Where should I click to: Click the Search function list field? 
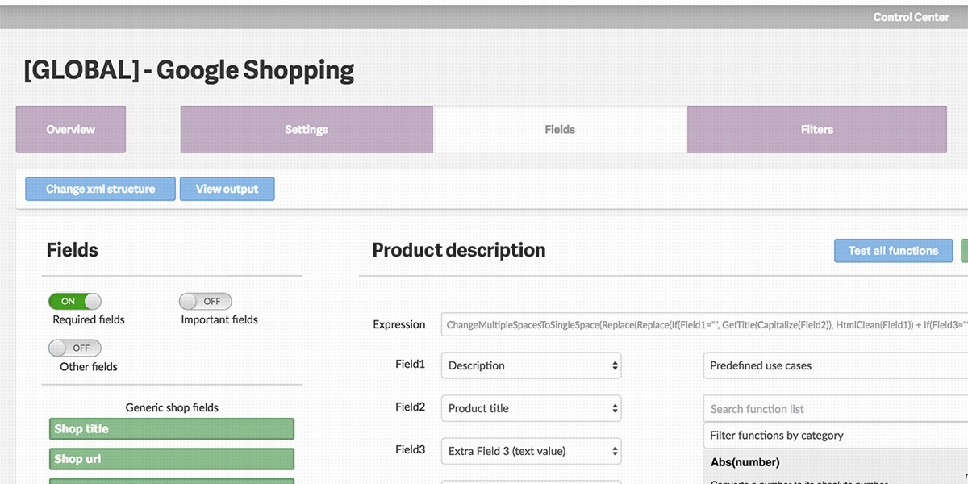pyautogui.click(x=836, y=409)
